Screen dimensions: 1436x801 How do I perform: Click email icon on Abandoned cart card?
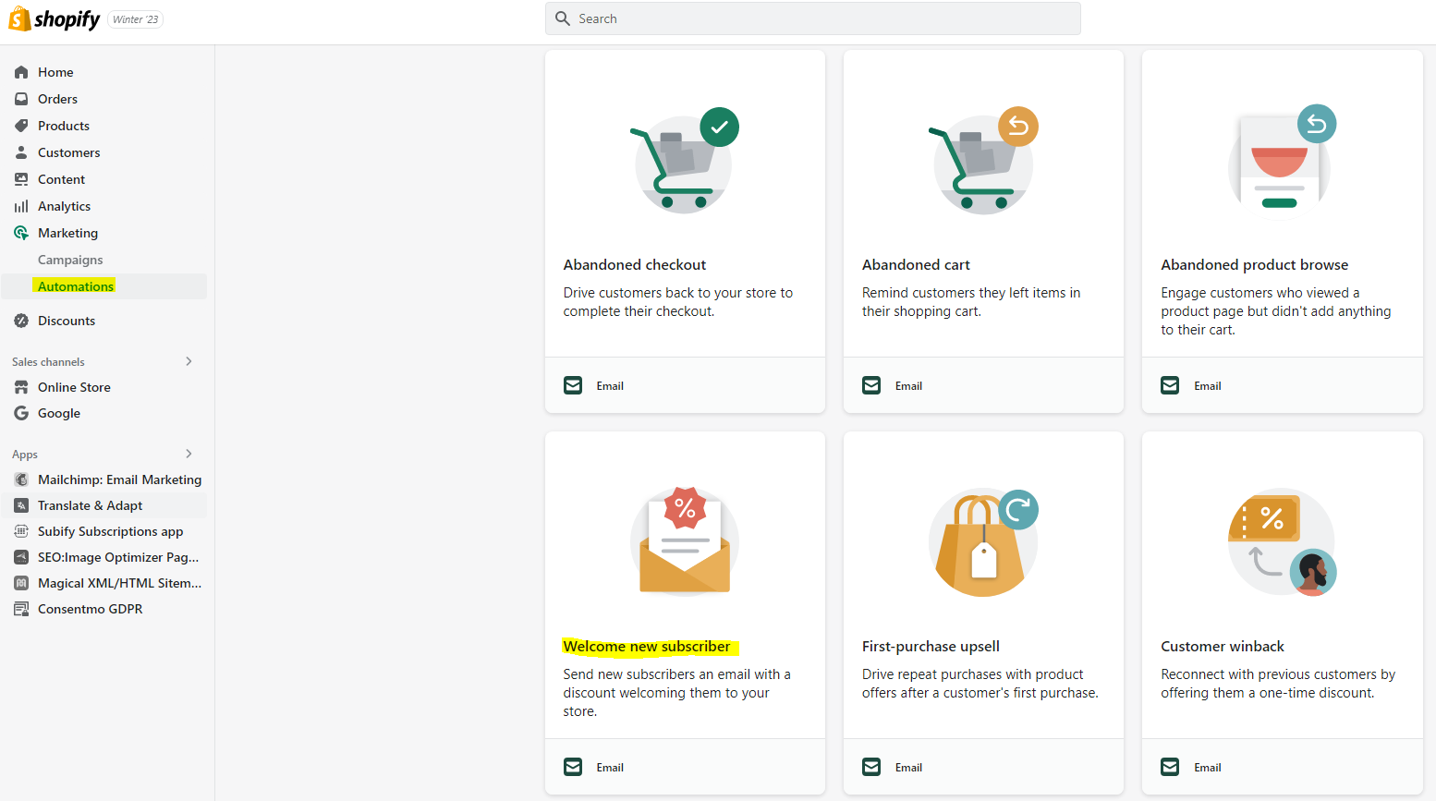coord(871,385)
